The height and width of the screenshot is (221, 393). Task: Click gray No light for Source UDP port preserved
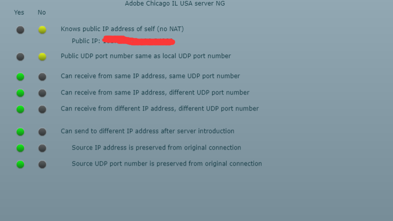(x=42, y=164)
